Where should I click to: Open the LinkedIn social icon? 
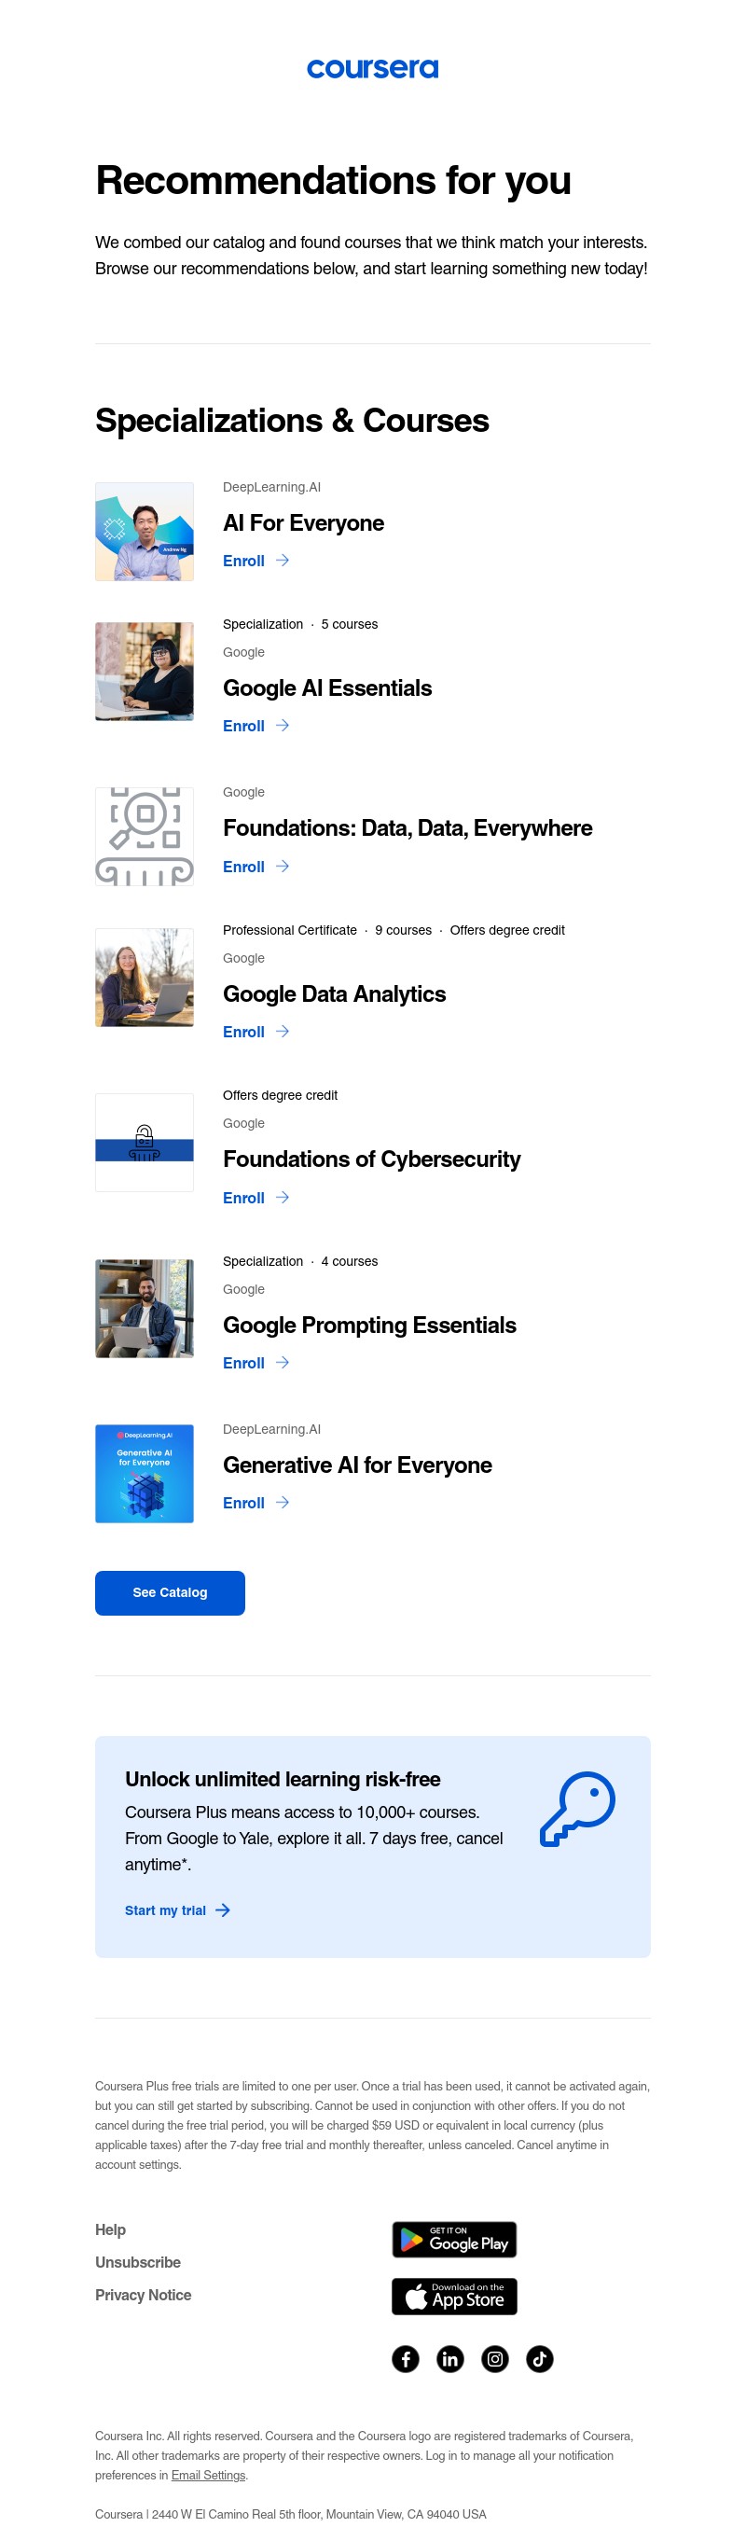click(449, 2358)
